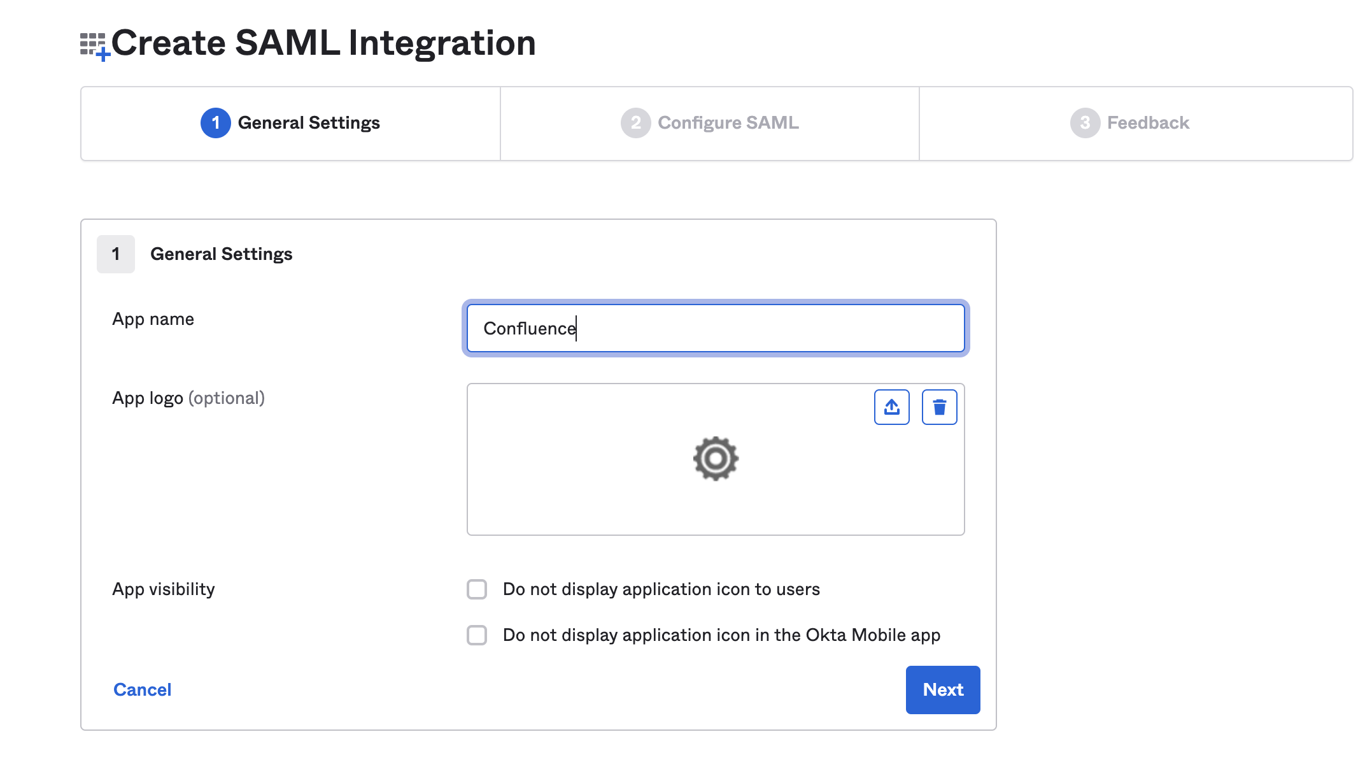Click the Cancel link

pos(142,690)
